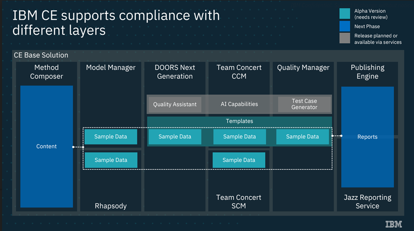
Task: Select the gray Release planned legend swatch
Action: tap(345, 38)
